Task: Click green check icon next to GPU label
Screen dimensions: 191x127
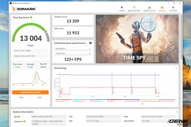Action: click(x=19, y=117)
